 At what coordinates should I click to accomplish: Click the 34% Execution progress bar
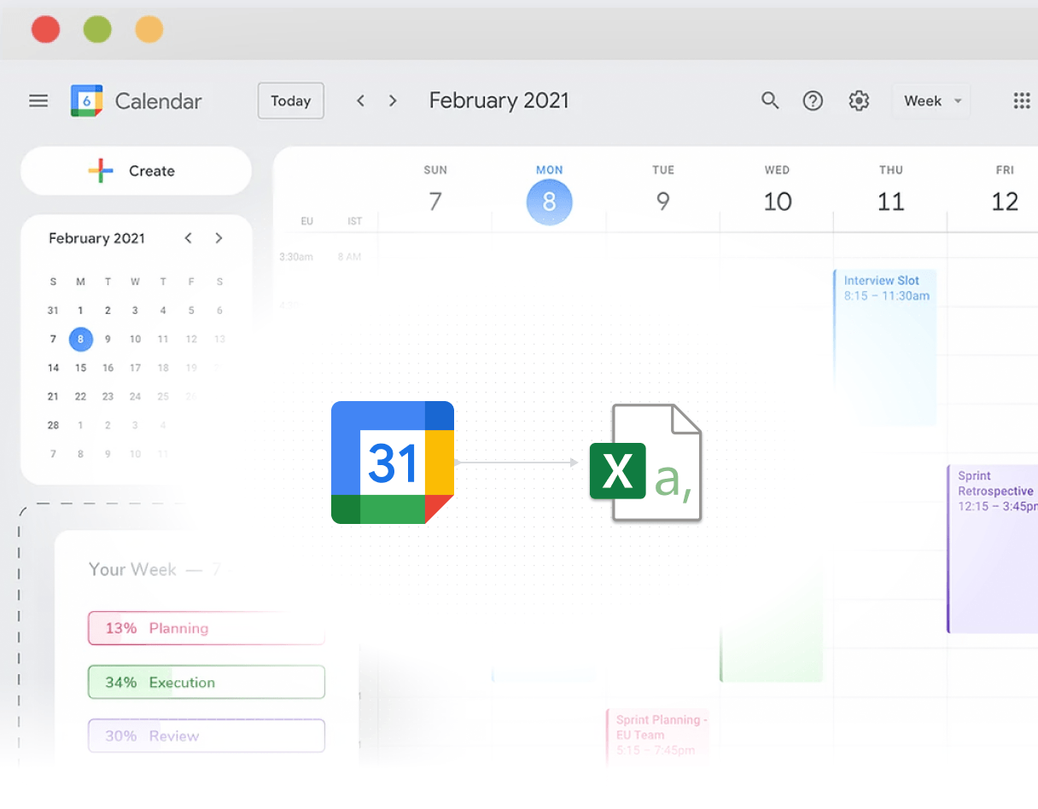[x=206, y=682]
